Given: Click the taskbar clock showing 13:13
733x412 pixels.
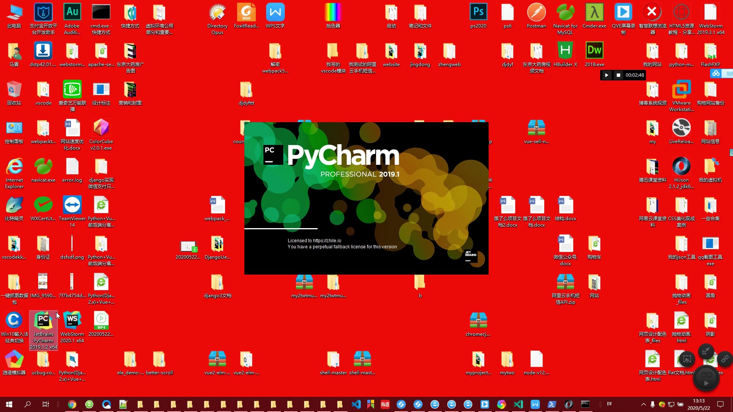Looking at the screenshot, I should coord(699,404).
